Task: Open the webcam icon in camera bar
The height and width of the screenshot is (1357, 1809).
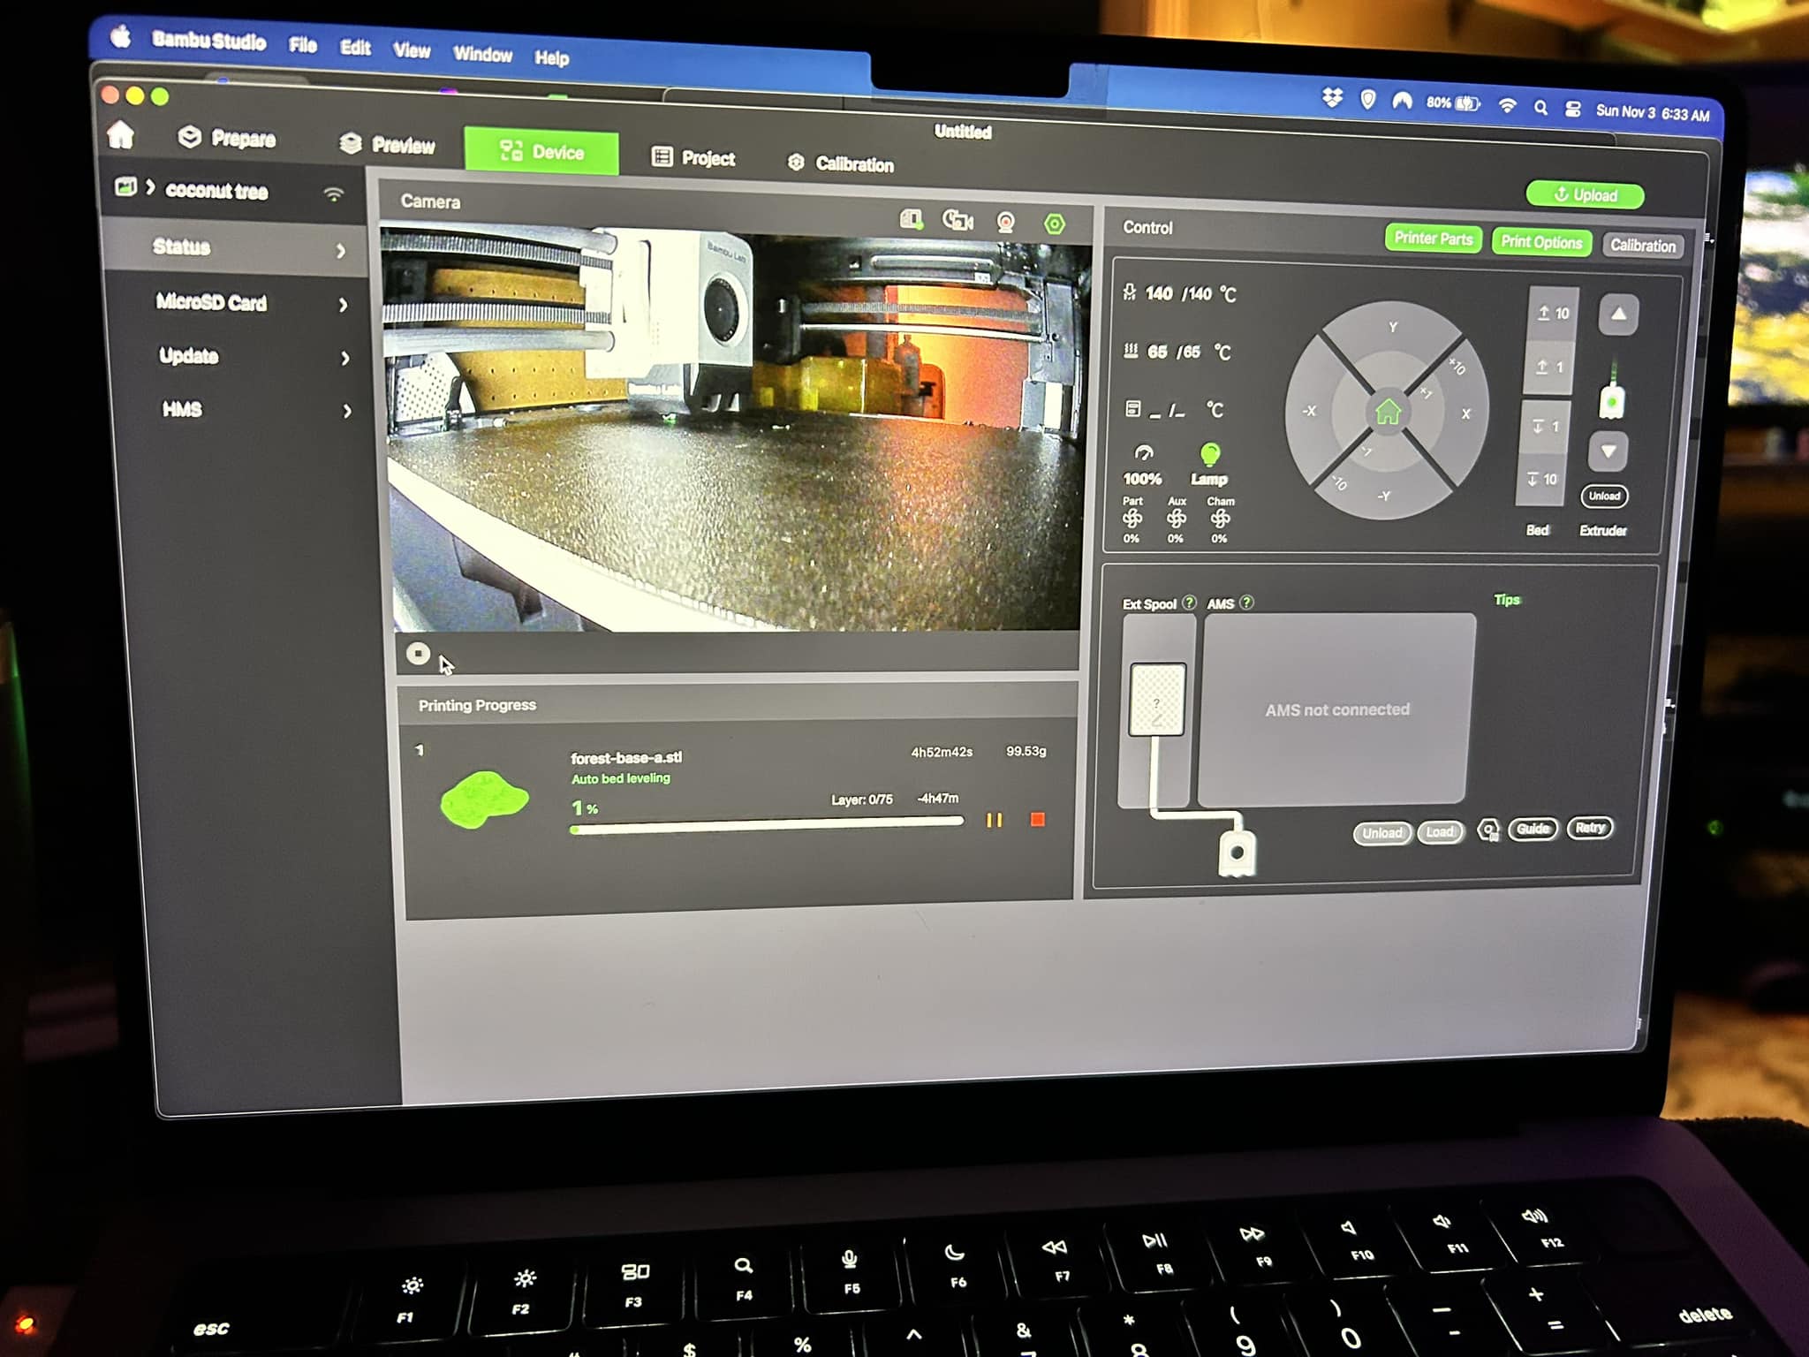Action: tap(1005, 222)
